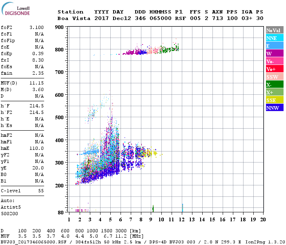The width and height of the screenshot is (286, 245).
Task: Select the E blue legend swatch
Action: (x=275, y=46)
